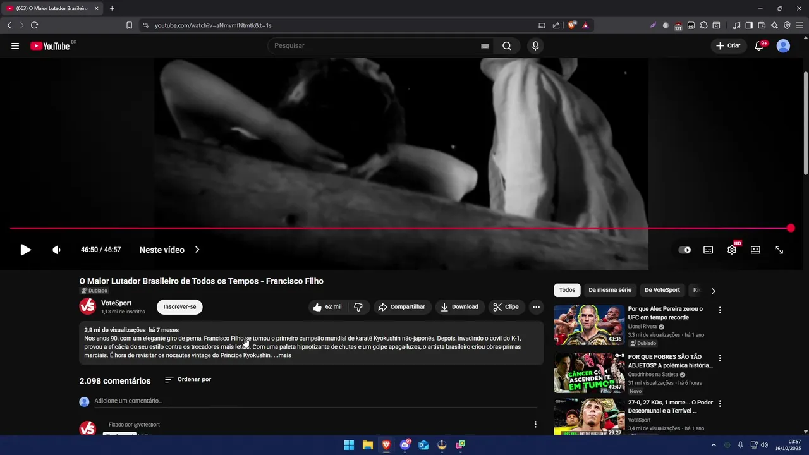Screen dimensions: 809x455
Task: Open Brave Leo AI icon
Action: (774, 25)
